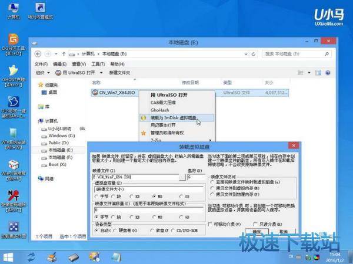Open the recent locations dropdown arrow
The height and width of the screenshot is (264, 353).
click(56, 54)
